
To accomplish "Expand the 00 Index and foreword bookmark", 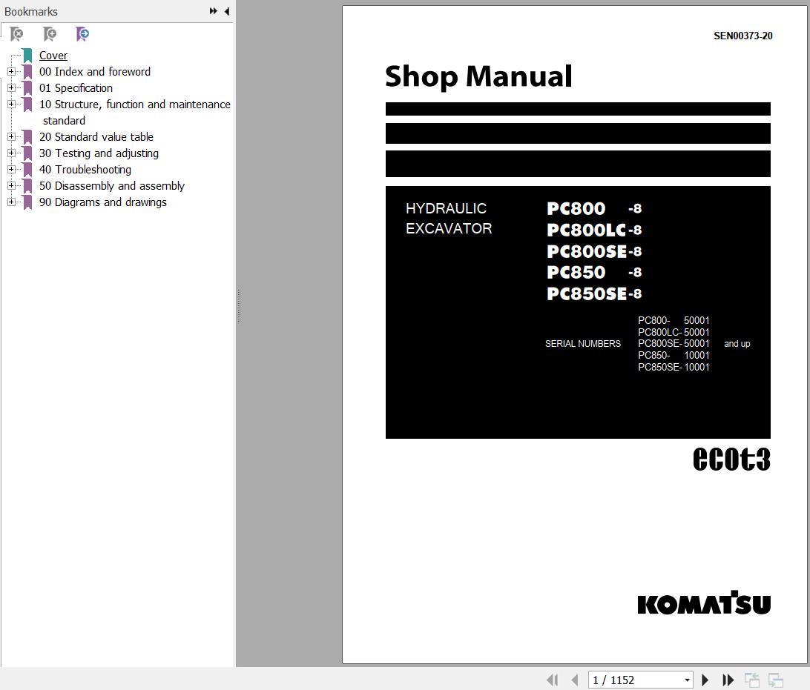I will 11,71.
